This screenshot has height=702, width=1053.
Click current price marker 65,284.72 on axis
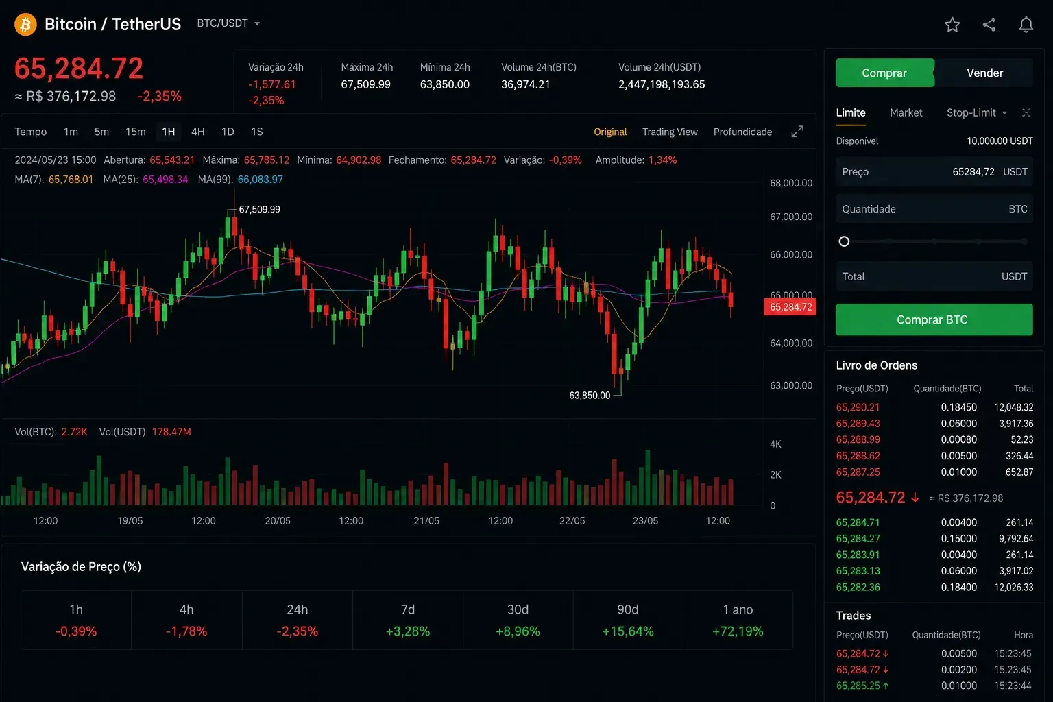[x=790, y=307]
